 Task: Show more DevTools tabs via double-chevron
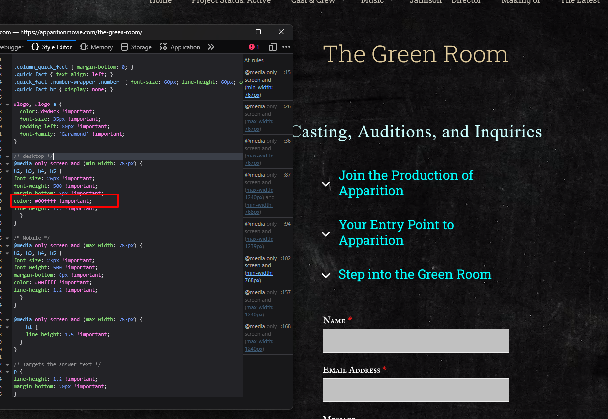click(x=211, y=47)
